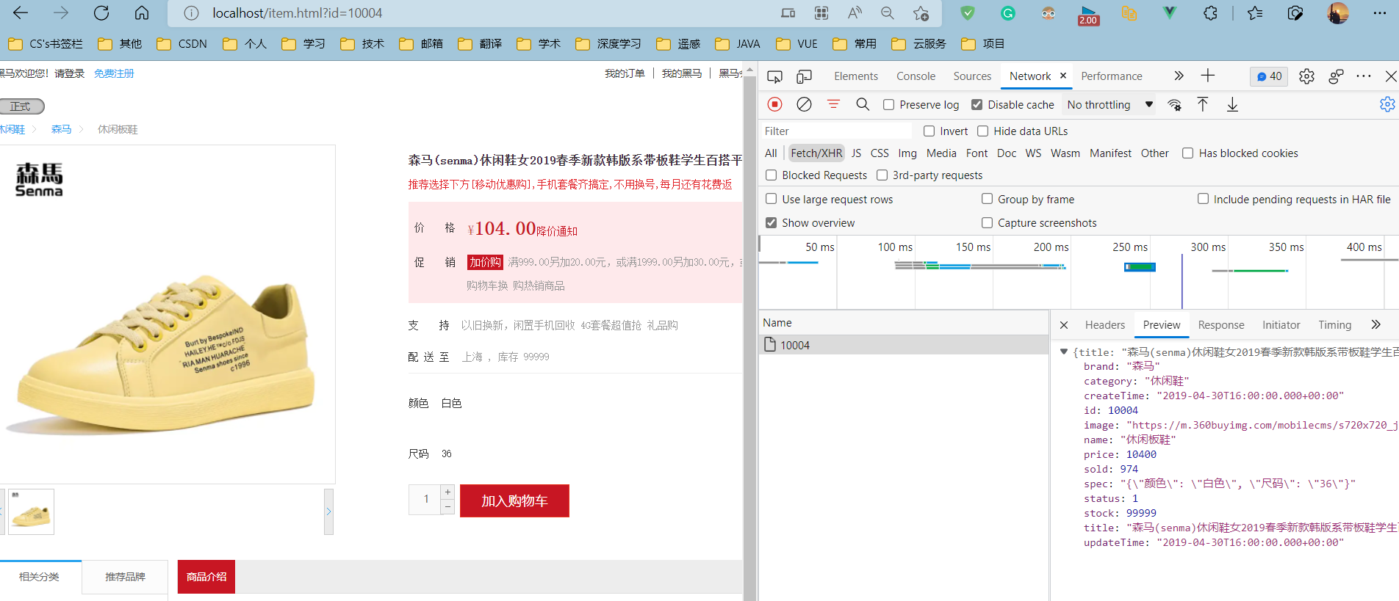The height and width of the screenshot is (601, 1399).
Task: Enable Group by frame
Action: click(x=987, y=199)
